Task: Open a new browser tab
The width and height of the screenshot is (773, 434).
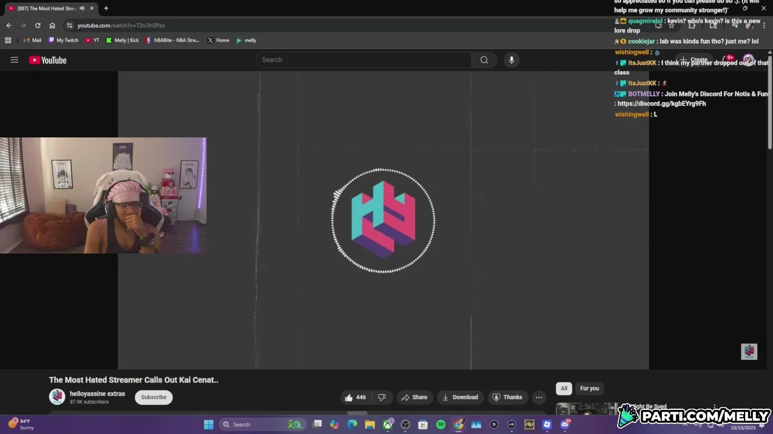Action: point(106,8)
